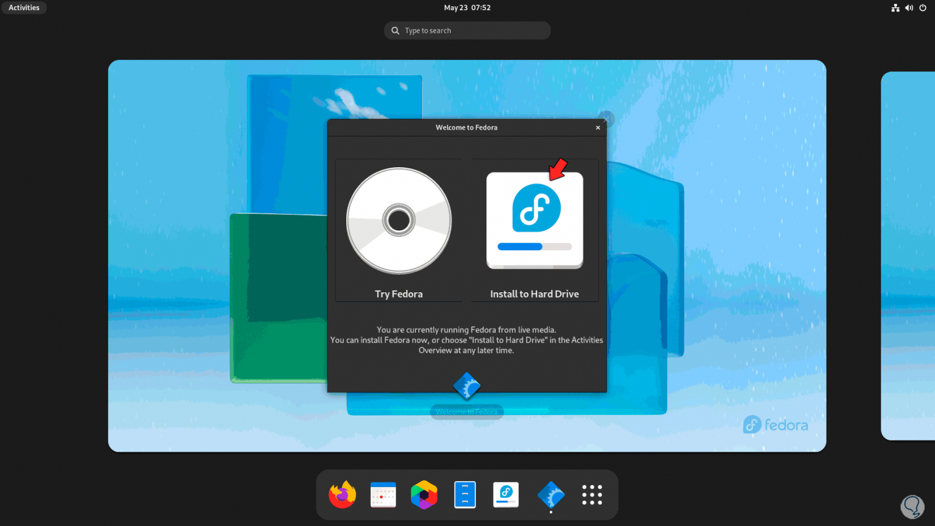Image resolution: width=935 pixels, height=526 pixels.
Task: Open the clock showing May 23 07:52
Action: pos(467,8)
